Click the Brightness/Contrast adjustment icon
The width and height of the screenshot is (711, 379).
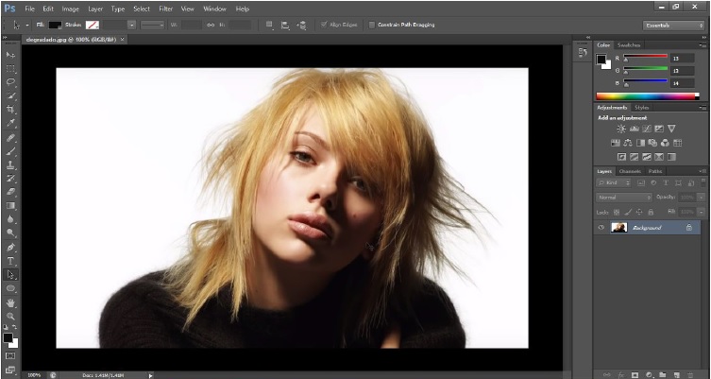(620, 129)
